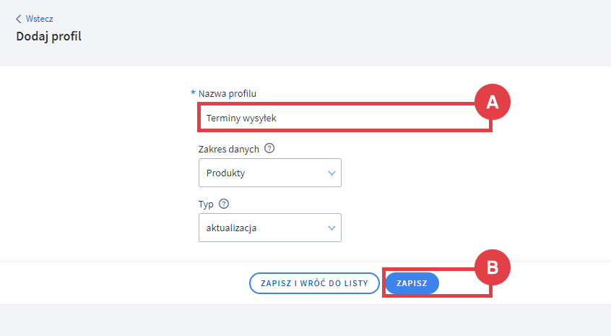Open help icon beside Zakres danych
The width and height of the screenshot is (611, 336).
pyautogui.click(x=269, y=149)
